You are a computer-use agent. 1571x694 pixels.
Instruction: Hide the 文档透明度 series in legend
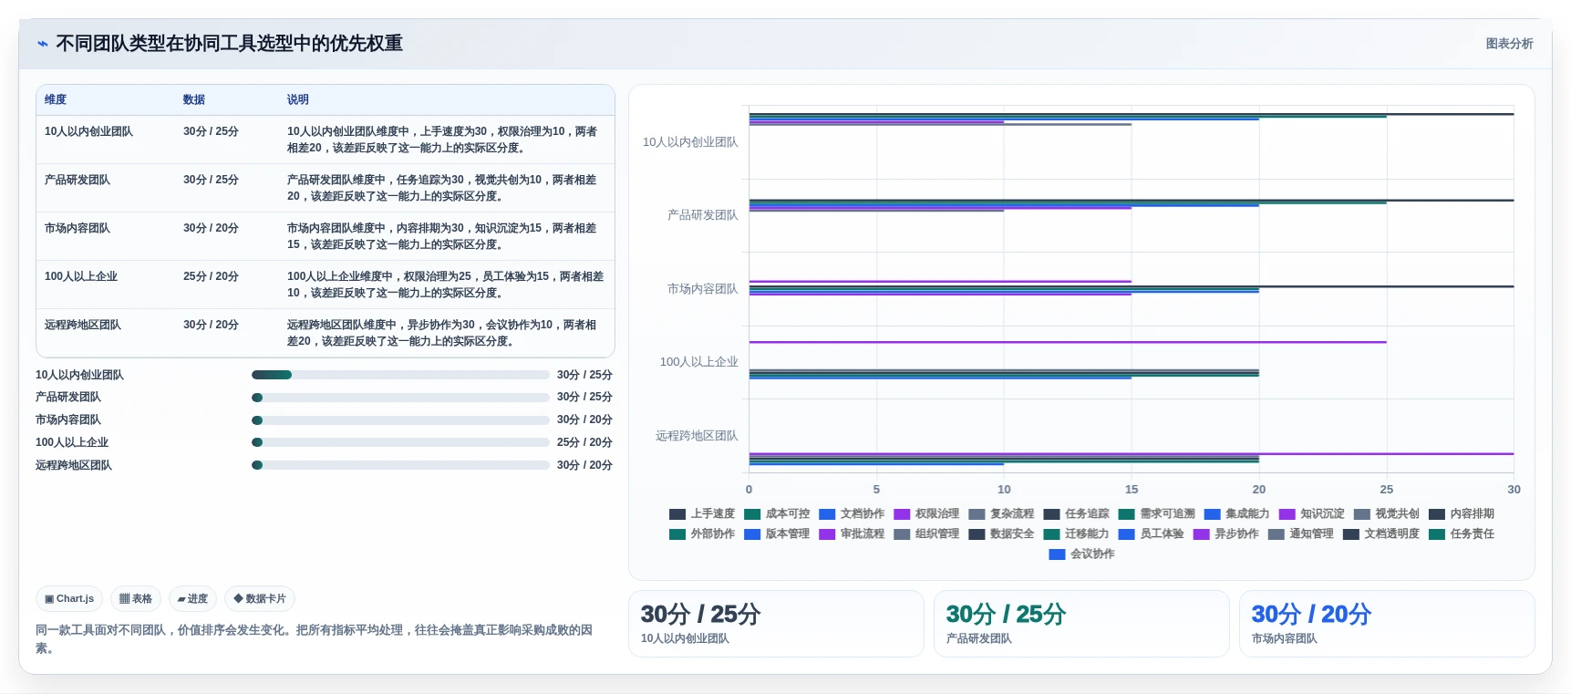(x=1380, y=534)
